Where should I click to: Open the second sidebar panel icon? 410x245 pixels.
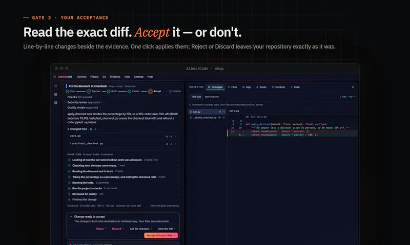pos(56,95)
